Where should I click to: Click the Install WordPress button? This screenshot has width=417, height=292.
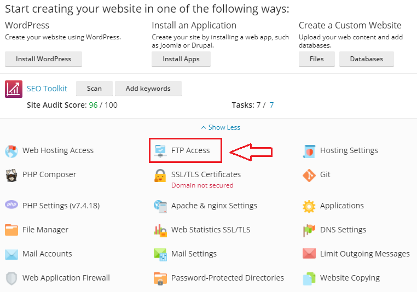[43, 59]
